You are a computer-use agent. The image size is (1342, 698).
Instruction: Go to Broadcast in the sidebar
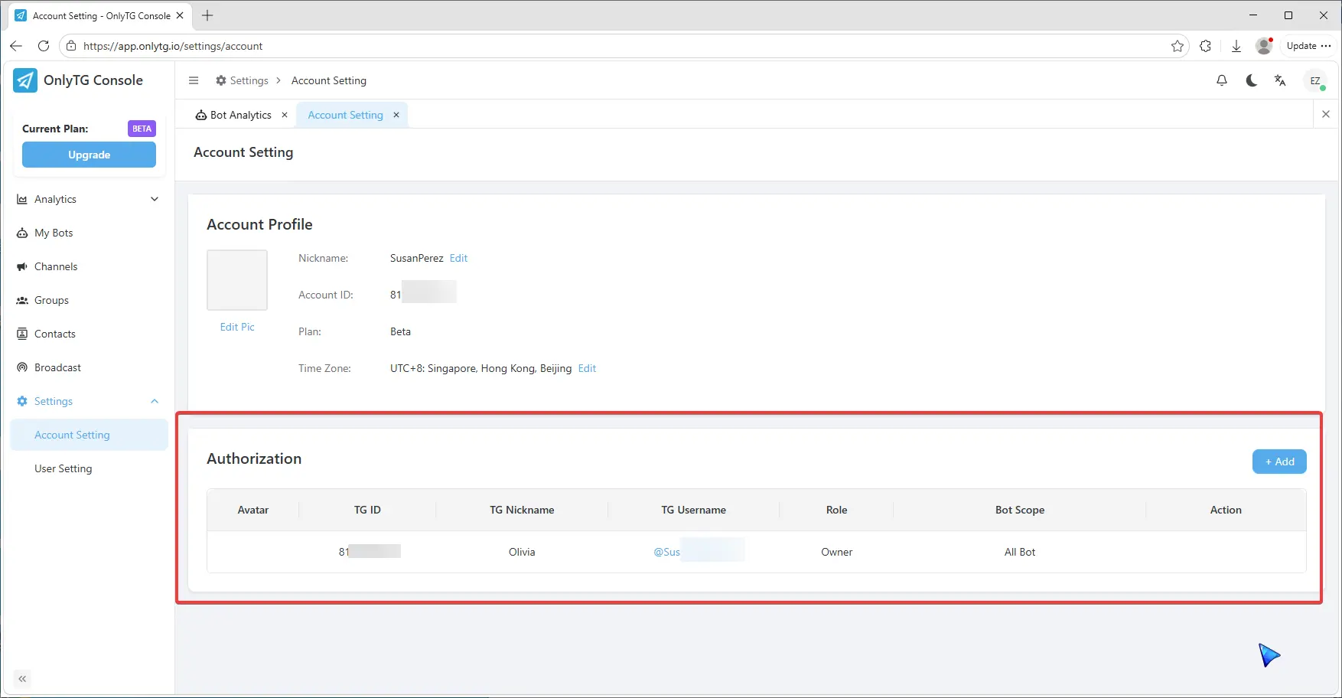[x=57, y=367]
